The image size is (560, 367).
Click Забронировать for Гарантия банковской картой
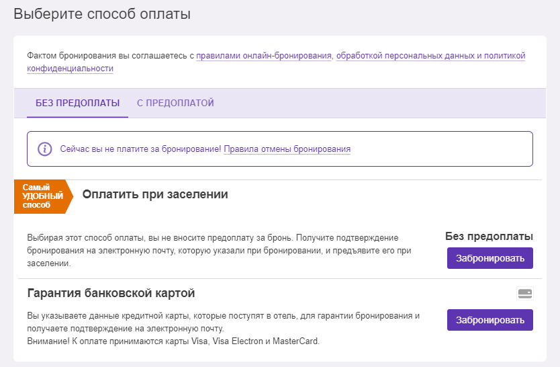pyautogui.click(x=490, y=320)
